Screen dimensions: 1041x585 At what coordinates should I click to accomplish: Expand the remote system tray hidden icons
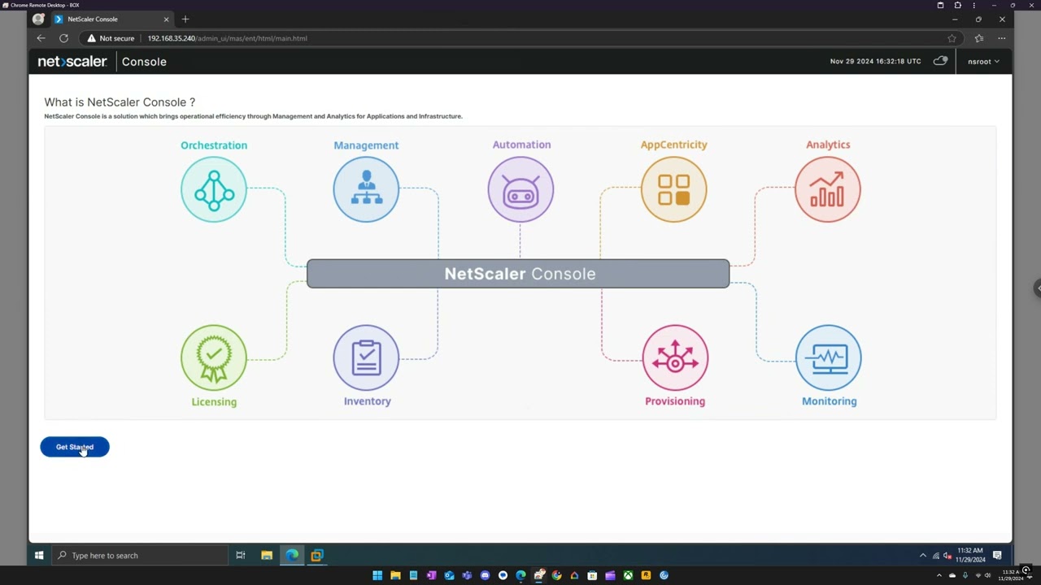(923, 556)
